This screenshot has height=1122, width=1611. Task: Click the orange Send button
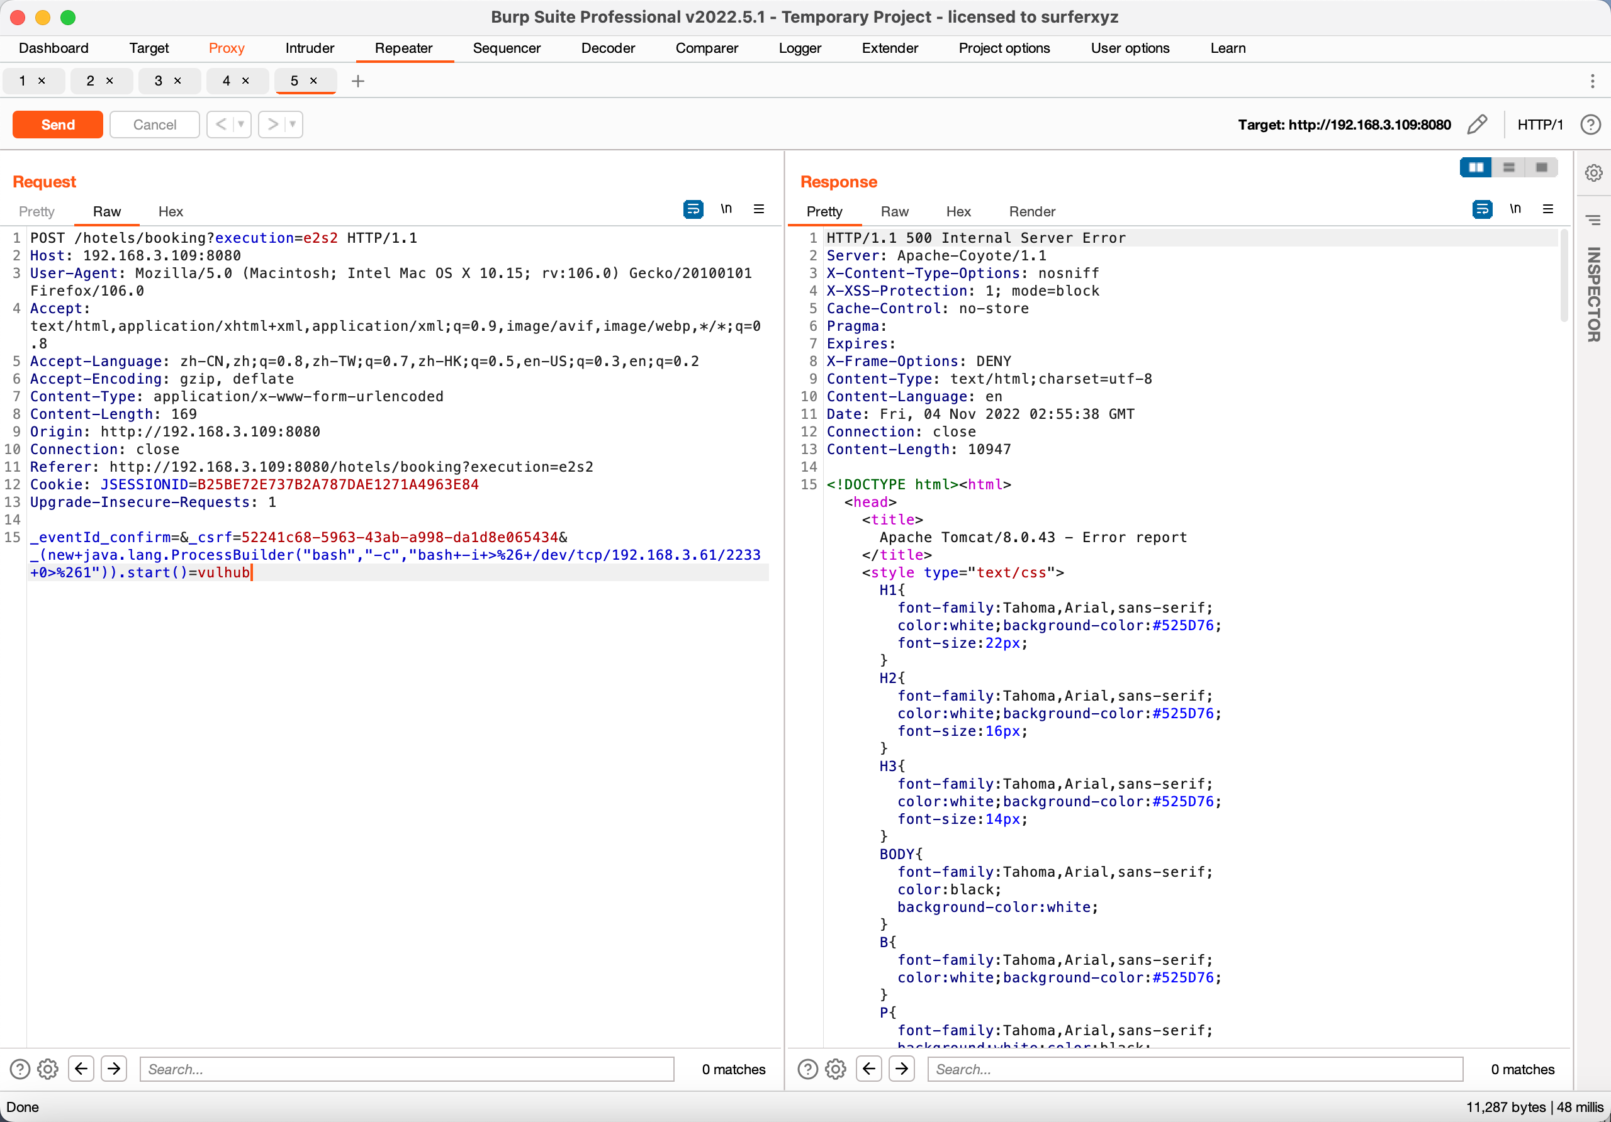[x=57, y=124]
